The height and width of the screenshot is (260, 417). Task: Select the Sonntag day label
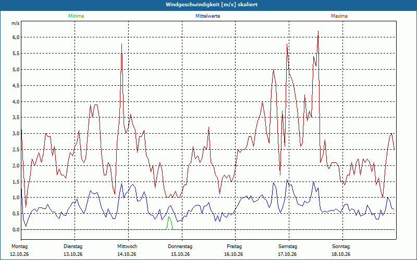tap(341, 246)
